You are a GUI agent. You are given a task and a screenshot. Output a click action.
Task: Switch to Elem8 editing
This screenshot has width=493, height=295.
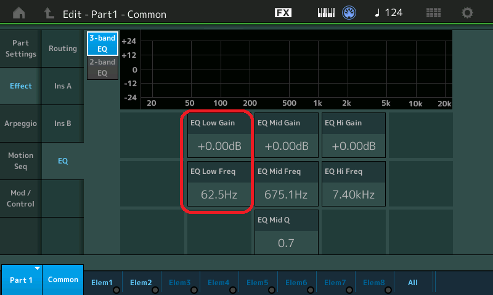pos(374,283)
